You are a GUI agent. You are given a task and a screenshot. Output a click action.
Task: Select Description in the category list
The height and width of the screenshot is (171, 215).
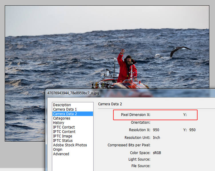pyautogui.click(x=62, y=105)
